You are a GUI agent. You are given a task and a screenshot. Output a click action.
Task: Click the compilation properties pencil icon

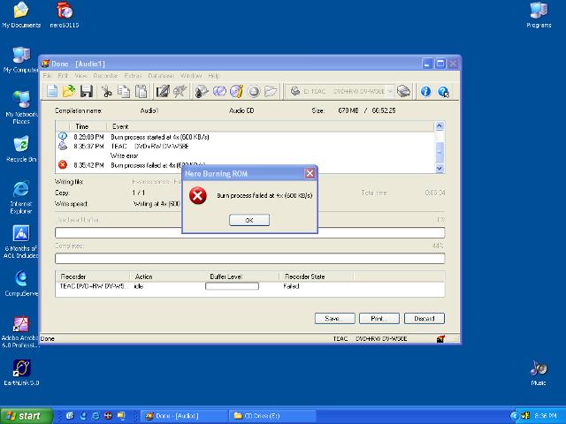(163, 91)
